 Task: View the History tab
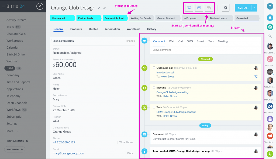(x=151, y=29)
